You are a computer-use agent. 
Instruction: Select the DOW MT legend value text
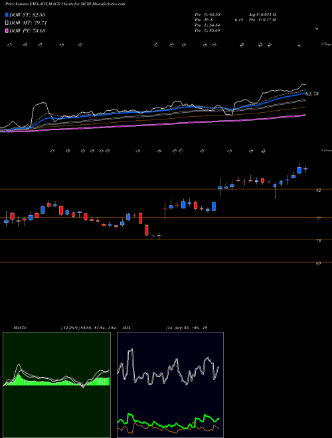[29, 23]
